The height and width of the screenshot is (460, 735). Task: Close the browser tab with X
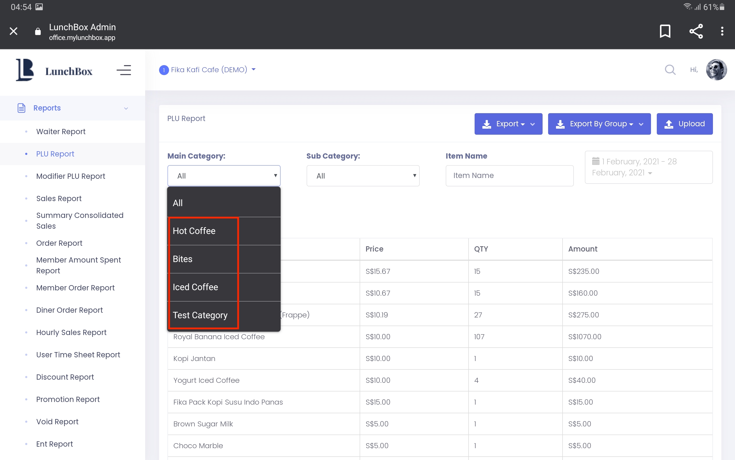click(13, 31)
